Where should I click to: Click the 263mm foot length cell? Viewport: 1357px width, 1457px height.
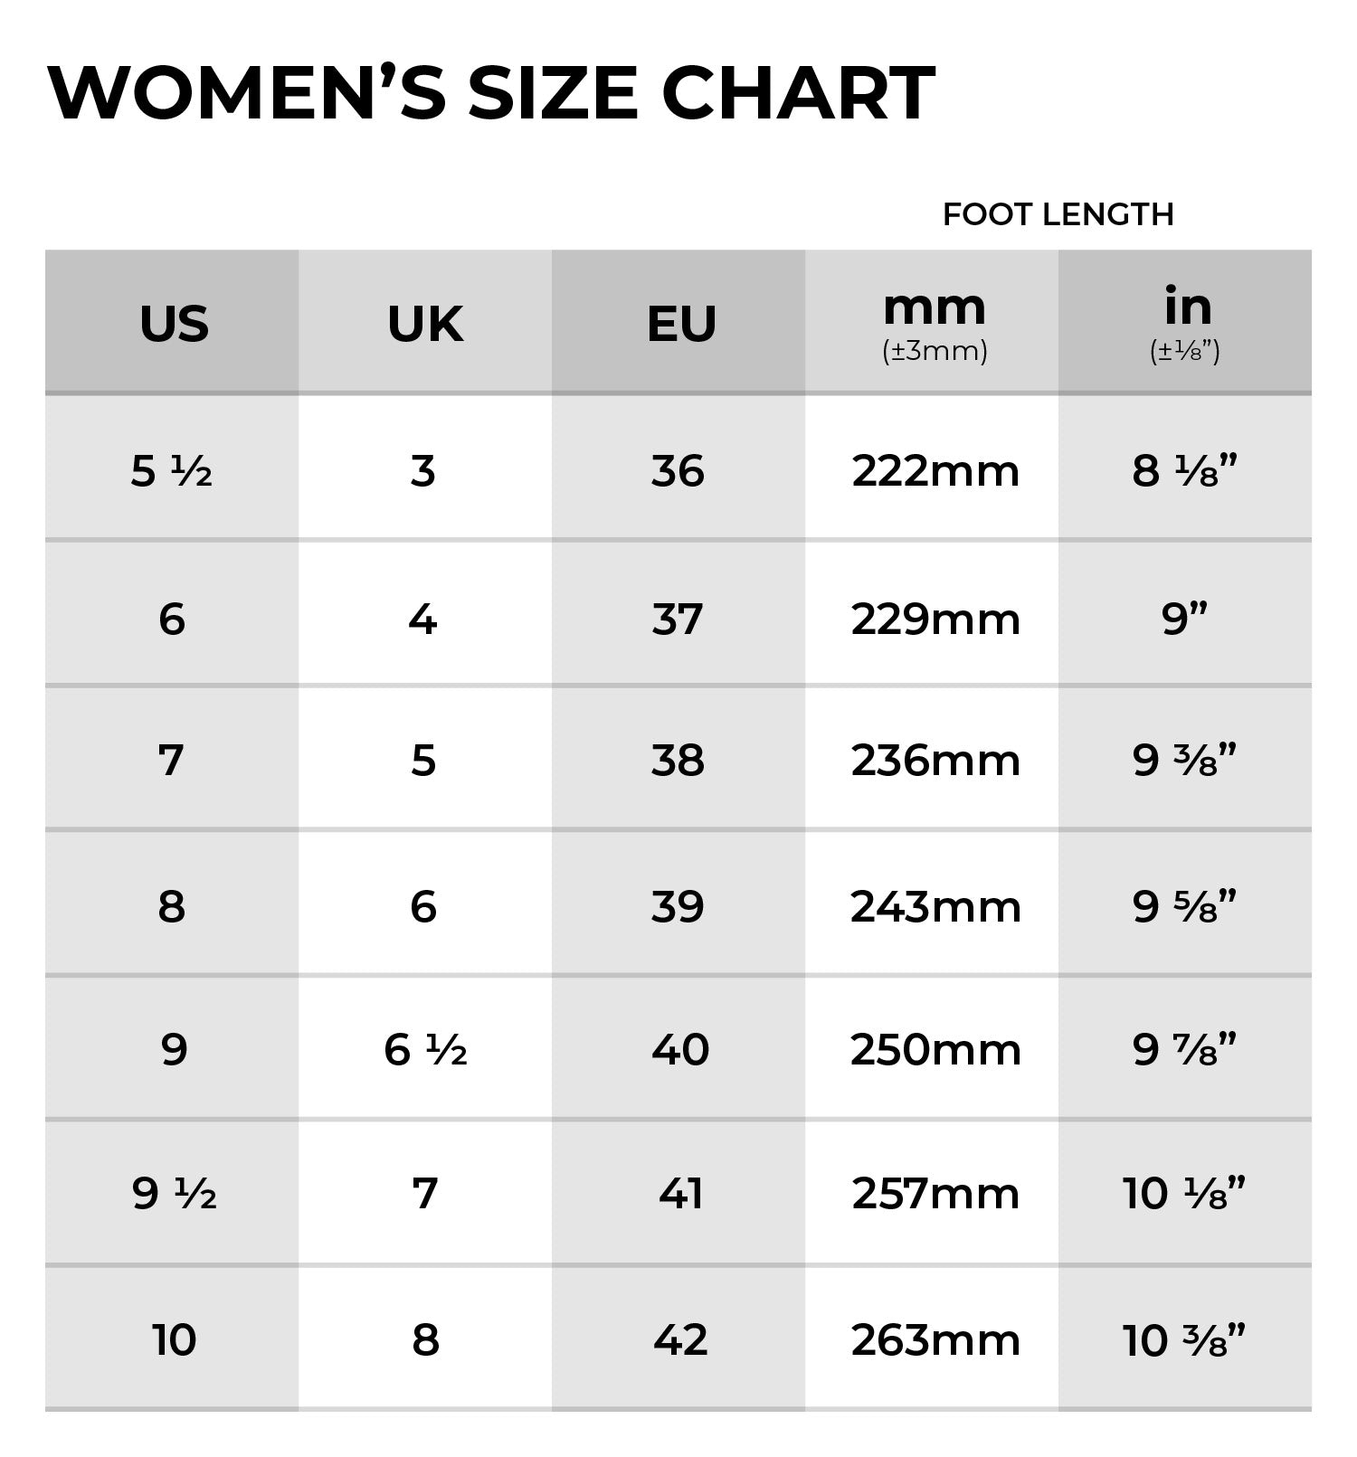(935, 1339)
